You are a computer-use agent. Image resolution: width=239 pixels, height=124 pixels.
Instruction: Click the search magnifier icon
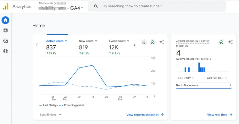point(96,6)
